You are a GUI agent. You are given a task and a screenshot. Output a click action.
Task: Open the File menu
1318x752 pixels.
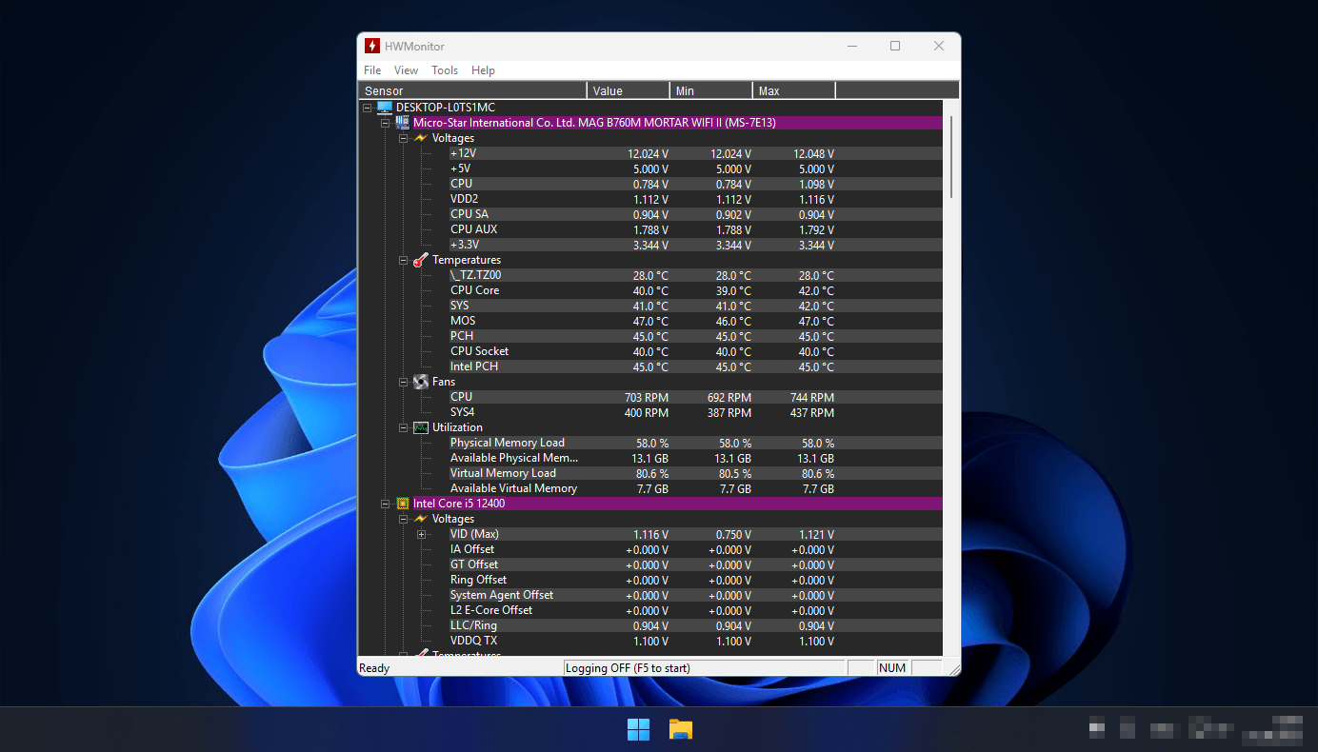point(372,70)
